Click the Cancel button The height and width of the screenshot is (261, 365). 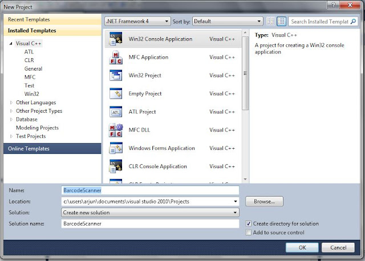(338, 247)
